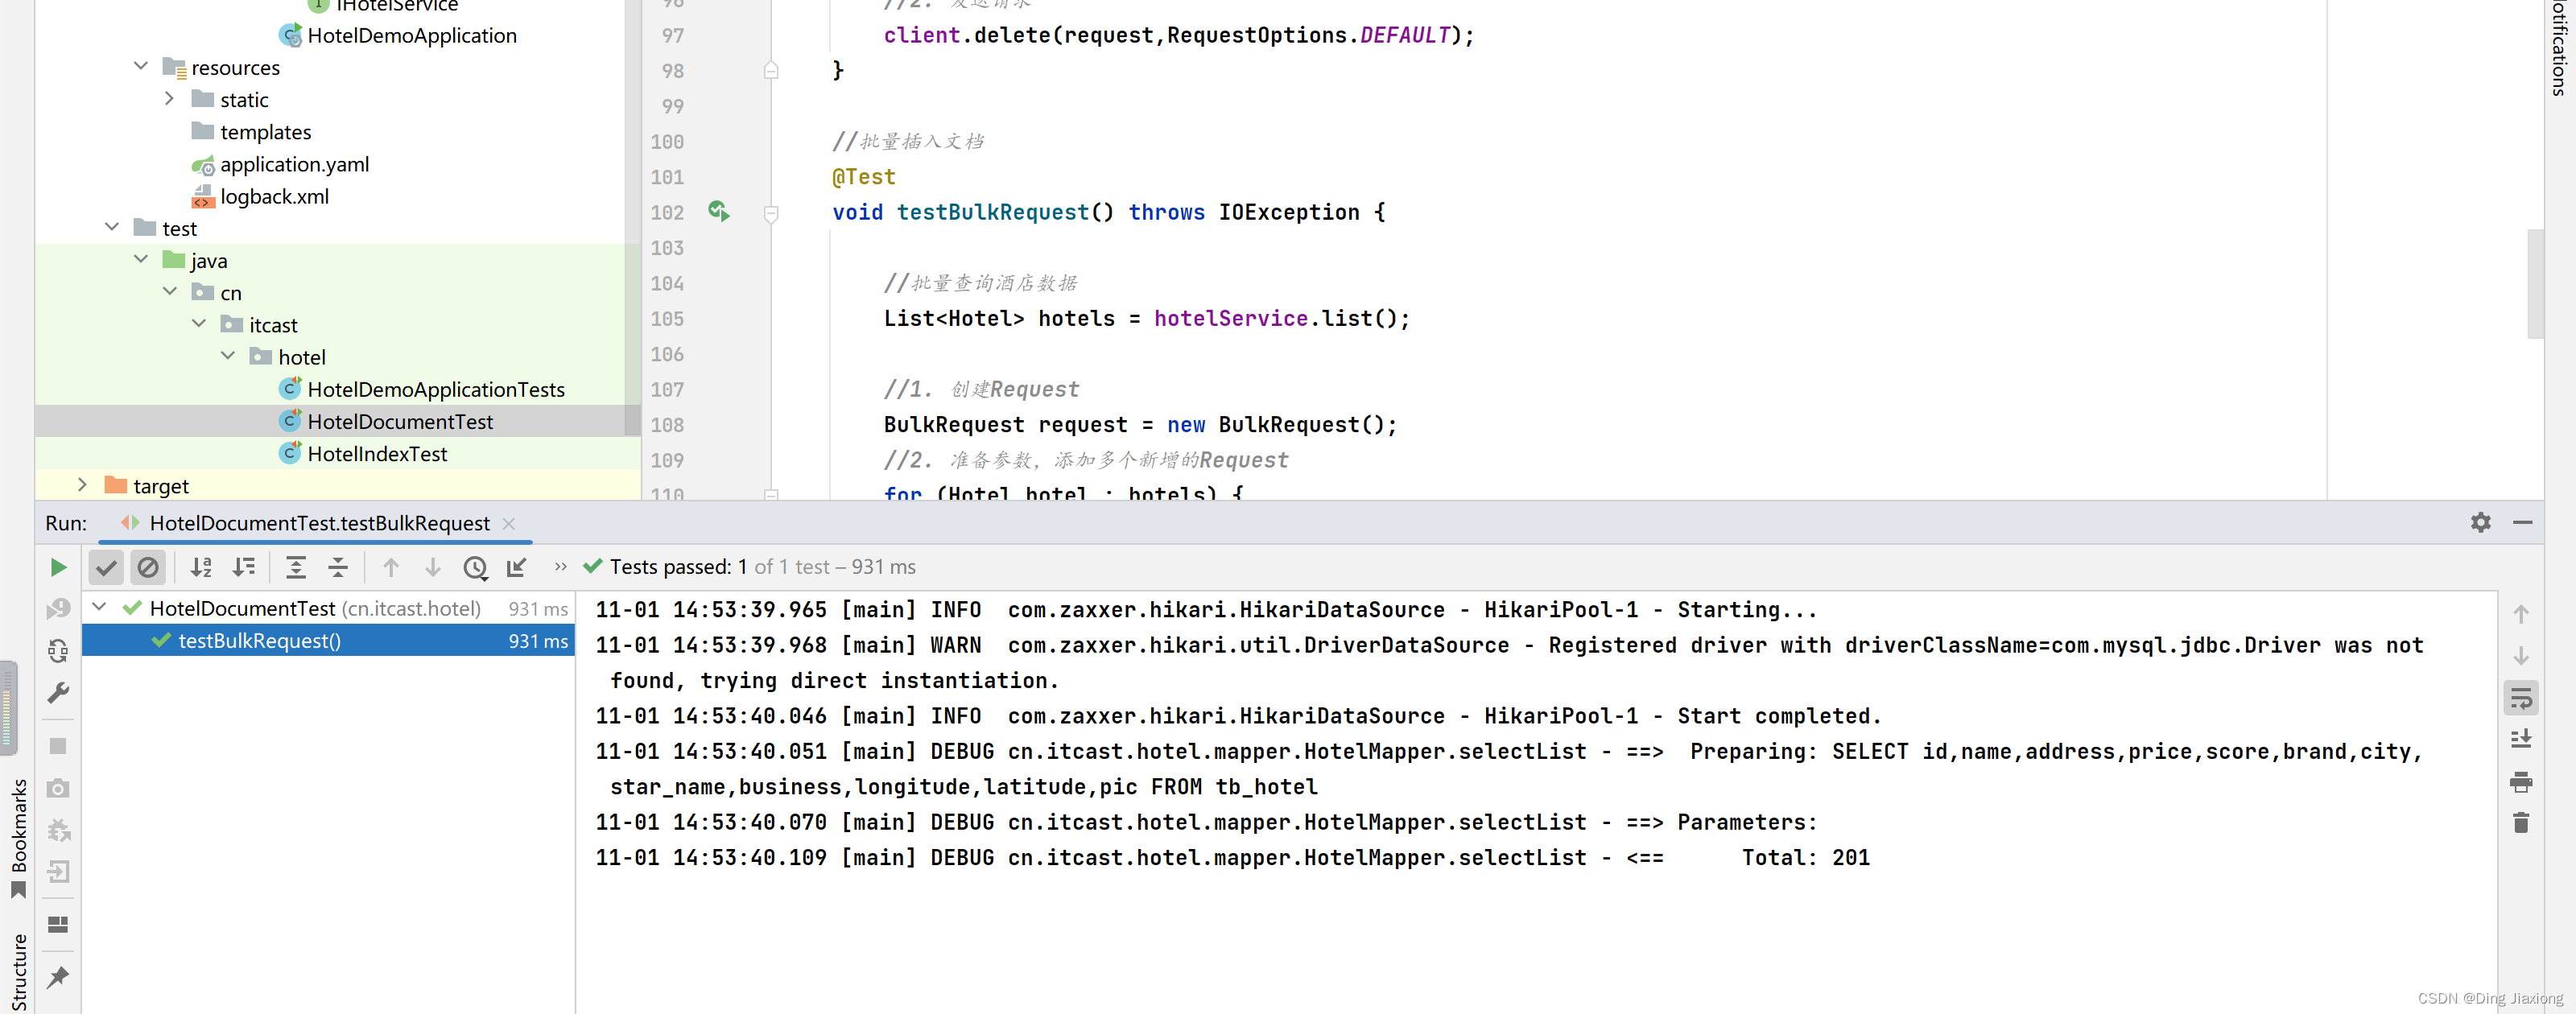2576x1014 pixels.
Task: Open the Bookmarks tool window
Action: 18,838
